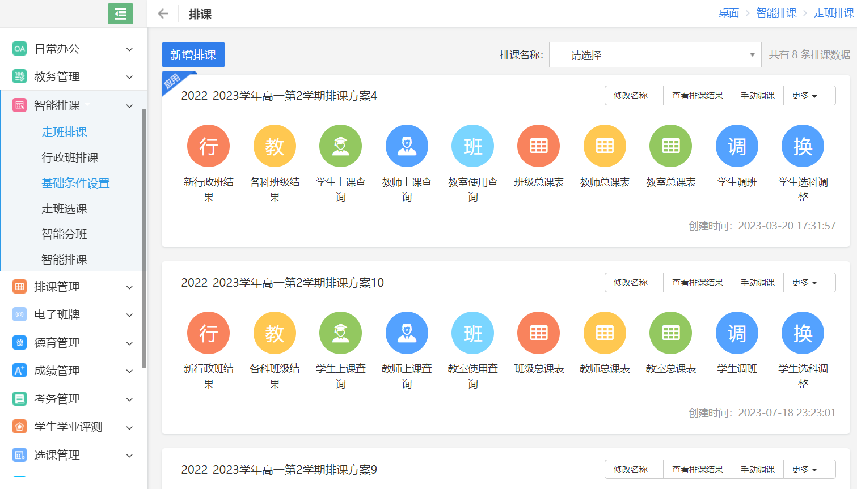
Task: Open 学生调班 in 方案10
Action: coord(737,333)
